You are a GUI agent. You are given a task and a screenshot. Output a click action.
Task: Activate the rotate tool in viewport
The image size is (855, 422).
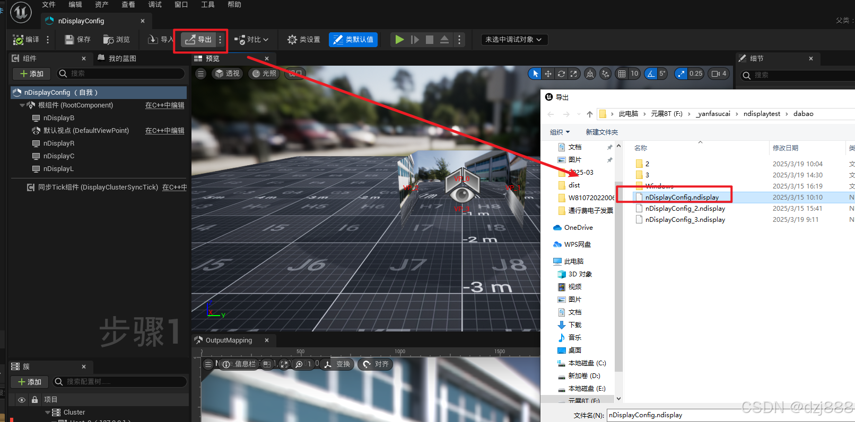point(561,74)
